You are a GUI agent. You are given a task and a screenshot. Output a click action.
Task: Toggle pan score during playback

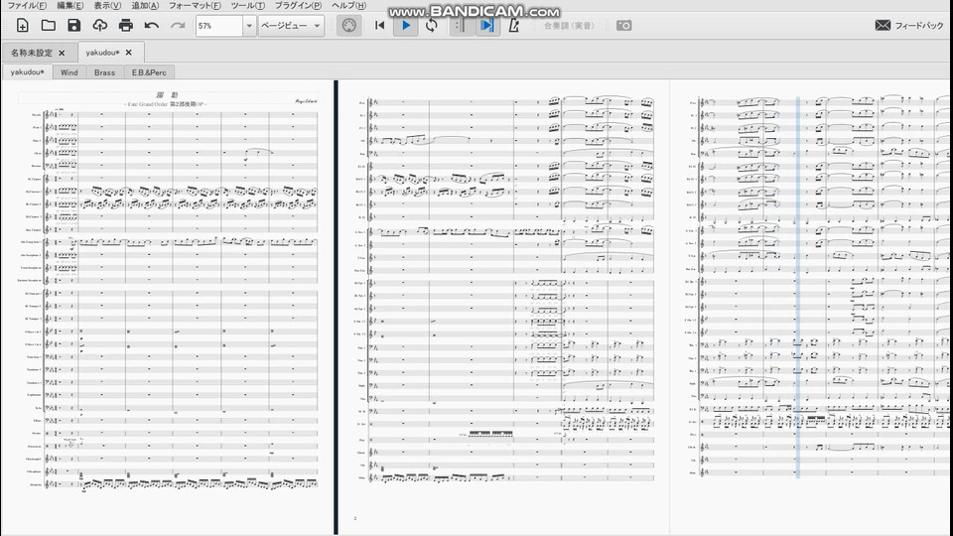486,26
